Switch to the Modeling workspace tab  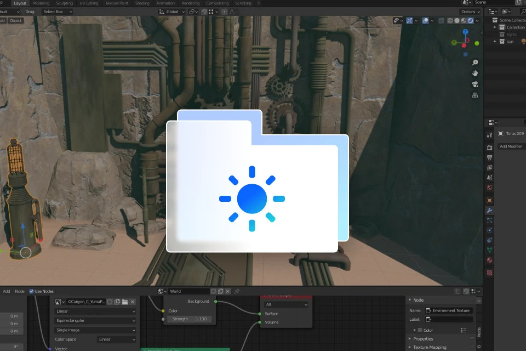(x=41, y=3)
